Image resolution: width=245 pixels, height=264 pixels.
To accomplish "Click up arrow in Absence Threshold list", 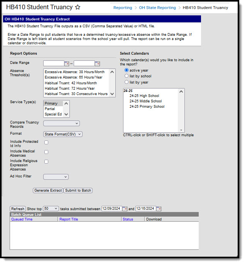I will (113, 73).
